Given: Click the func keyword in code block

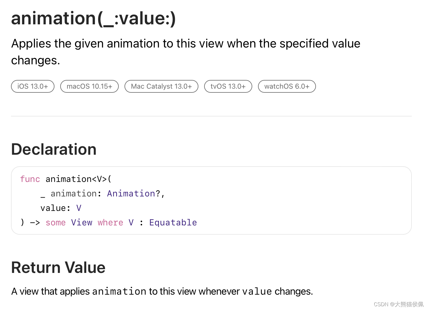Looking at the screenshot, I should pos(30,179).
